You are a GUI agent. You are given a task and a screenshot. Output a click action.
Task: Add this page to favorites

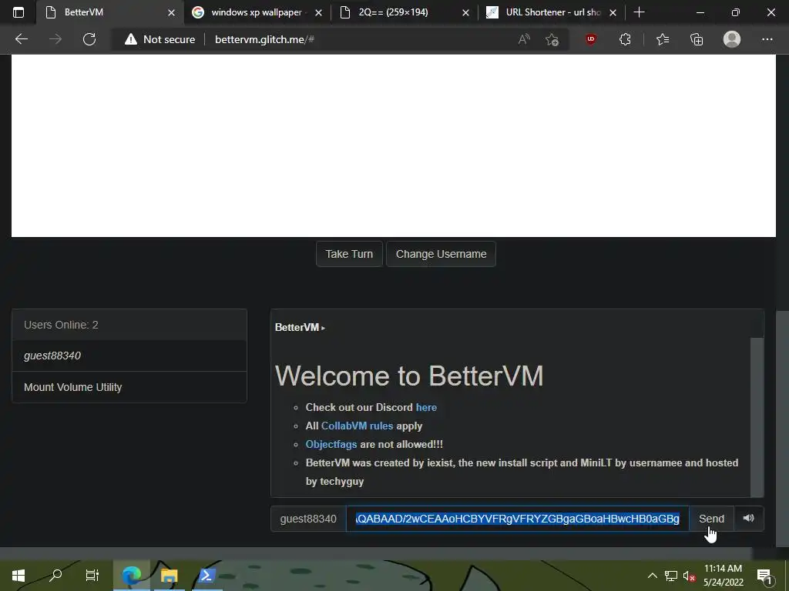552,39
